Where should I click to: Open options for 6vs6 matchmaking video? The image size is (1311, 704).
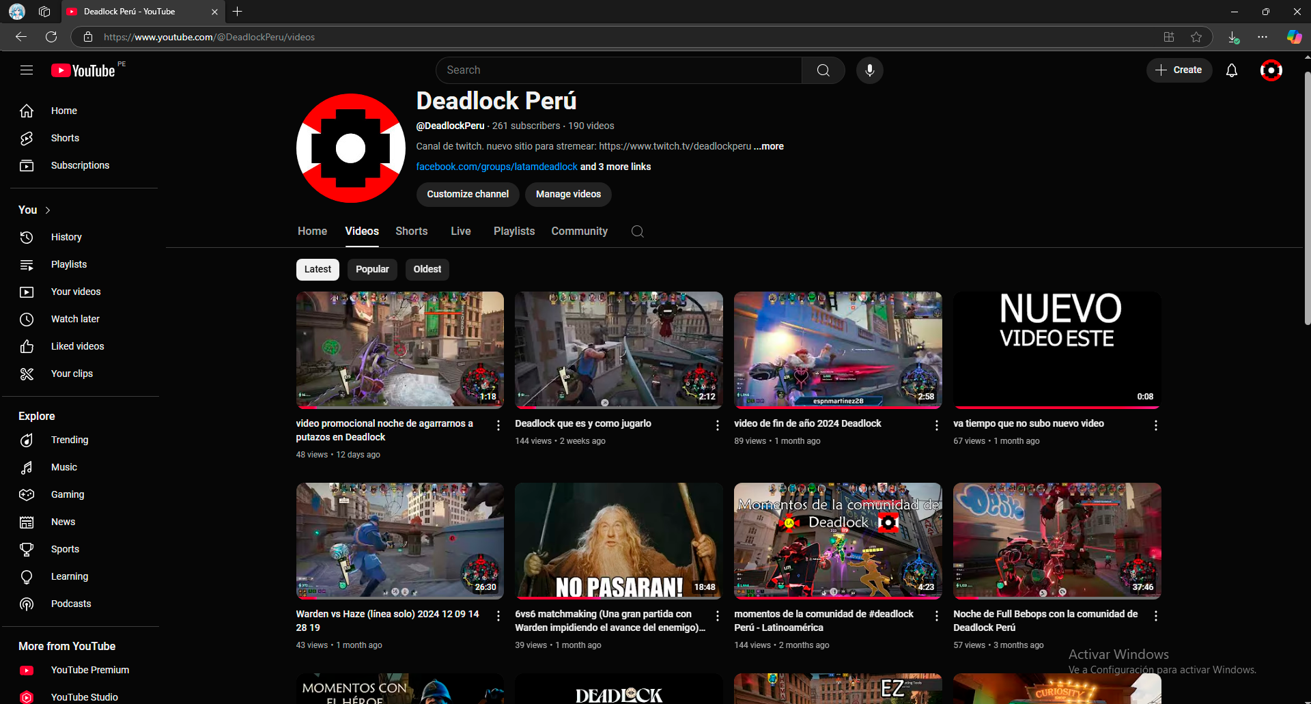(717, 616)
